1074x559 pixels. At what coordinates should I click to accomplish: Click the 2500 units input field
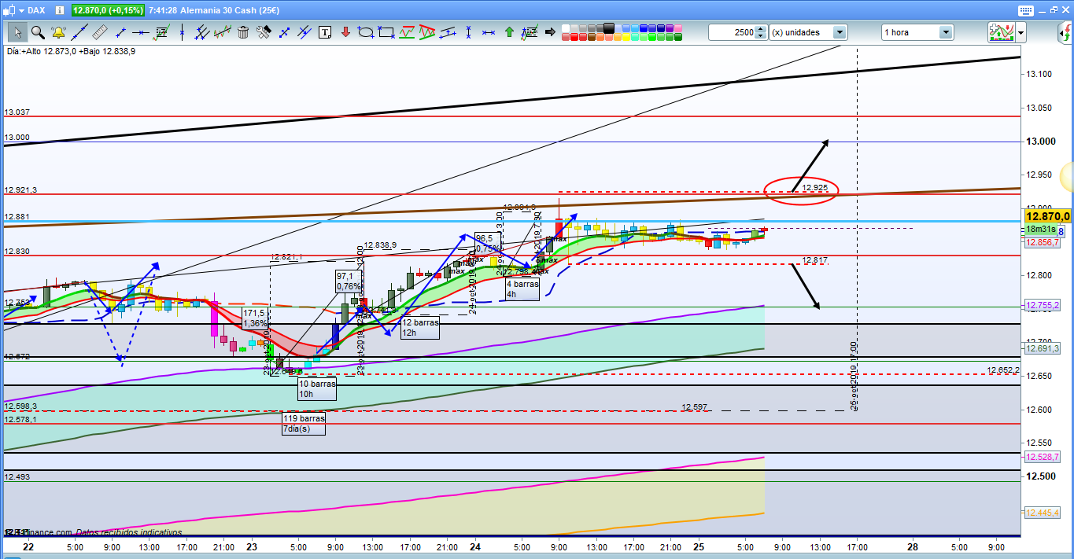point(732,32)
